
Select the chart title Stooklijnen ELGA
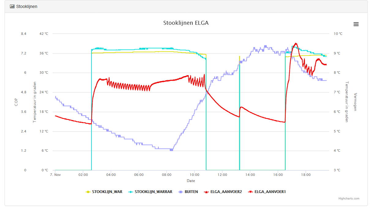[x=186, y=23]
